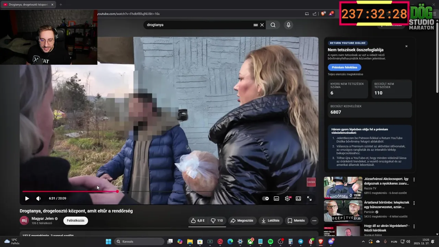Open the Ártatlanul börtönbe video thumbnail

[343, 211]
